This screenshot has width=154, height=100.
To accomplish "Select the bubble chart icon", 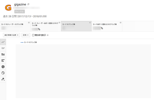I will pyautogui.click(x=3, y=79).
